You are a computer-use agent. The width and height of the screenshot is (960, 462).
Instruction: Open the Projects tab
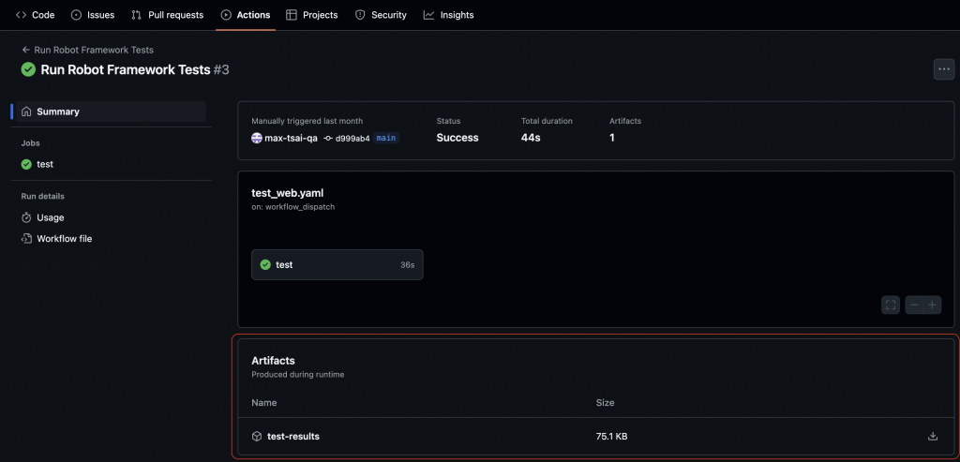coord(311,15)
